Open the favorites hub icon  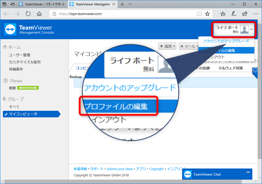(x=223, y=14)
